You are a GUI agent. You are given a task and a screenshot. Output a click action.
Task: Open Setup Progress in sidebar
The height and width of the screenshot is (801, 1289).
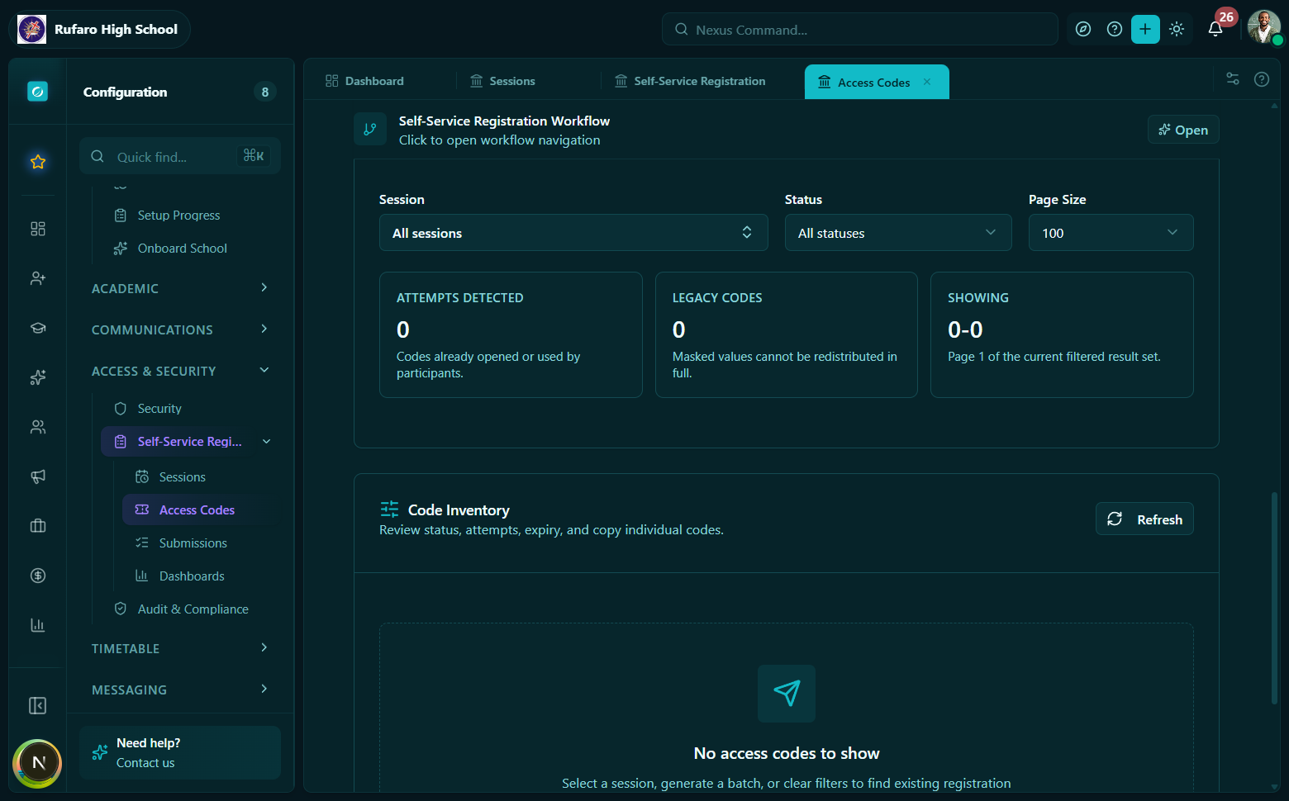tap(178, 216)
